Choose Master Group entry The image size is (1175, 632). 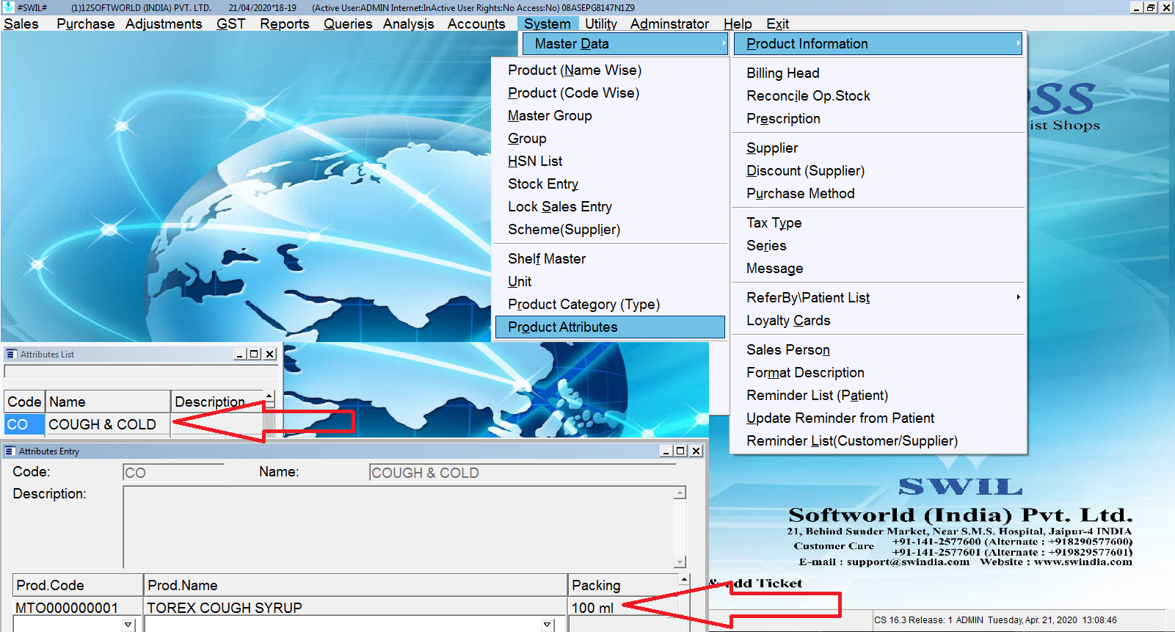[550, 116]
